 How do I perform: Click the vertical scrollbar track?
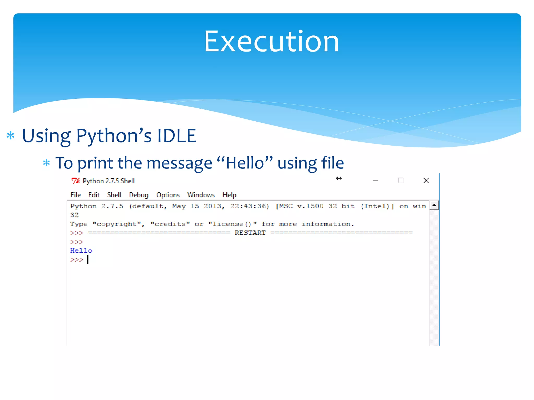tap(434, 278)
